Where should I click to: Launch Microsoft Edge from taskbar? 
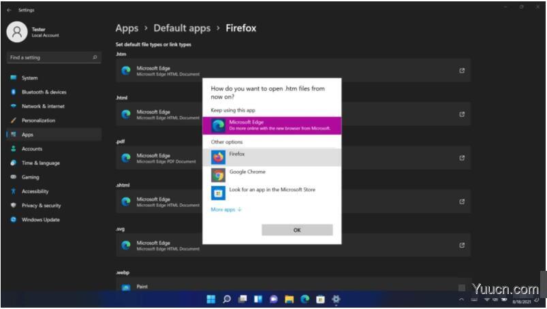(305, 299)
